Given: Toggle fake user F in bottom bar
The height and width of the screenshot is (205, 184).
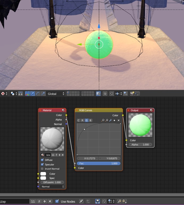Looking at the screenshot, I should pos(39,202).
